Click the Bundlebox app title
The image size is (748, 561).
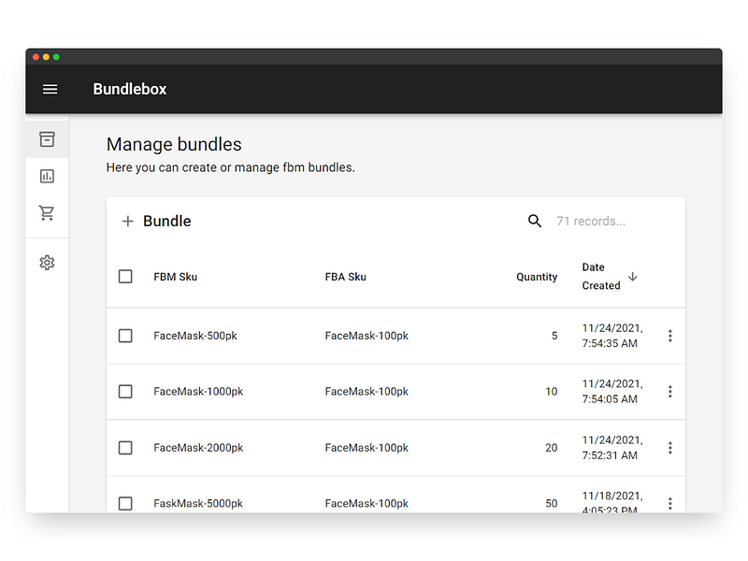[130, 90]
